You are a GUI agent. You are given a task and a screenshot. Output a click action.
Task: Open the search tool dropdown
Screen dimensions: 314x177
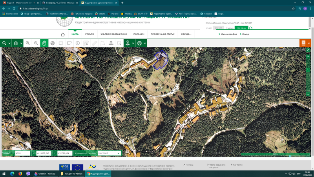click(x=9, y=43)
